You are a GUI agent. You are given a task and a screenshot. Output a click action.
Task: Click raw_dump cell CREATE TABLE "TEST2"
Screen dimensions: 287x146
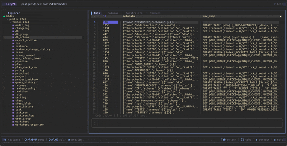coord(241,109)
